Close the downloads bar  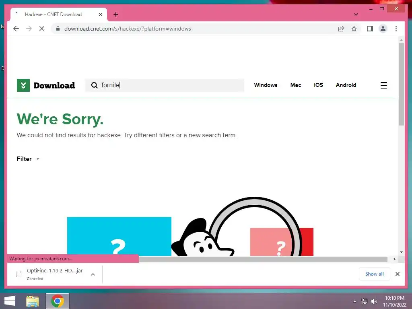[397, 274]
